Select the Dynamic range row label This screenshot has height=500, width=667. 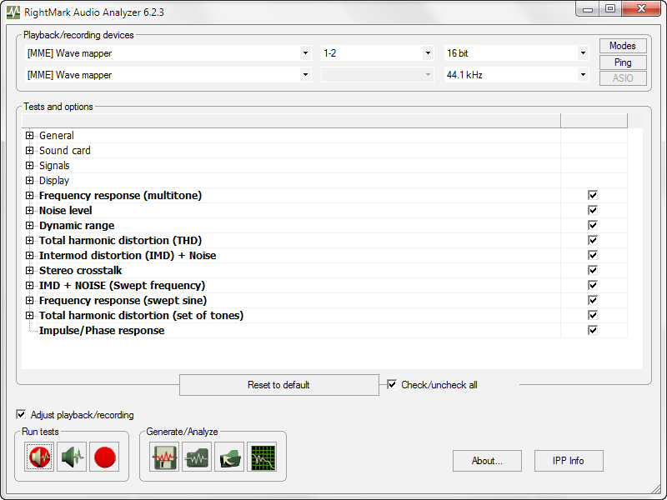(77, 225)
